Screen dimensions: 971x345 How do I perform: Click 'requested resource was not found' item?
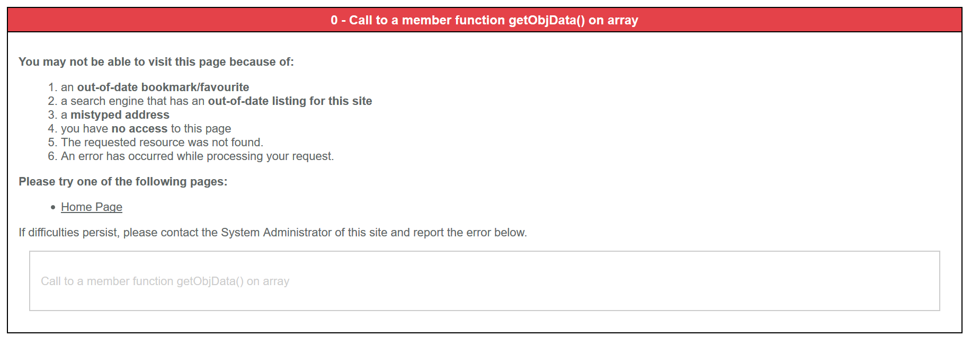coord(162,143)
